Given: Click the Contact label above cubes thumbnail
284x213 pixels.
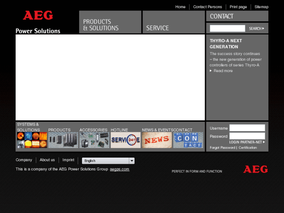Looking at the screenshot, I should click(x=183, y=130).
